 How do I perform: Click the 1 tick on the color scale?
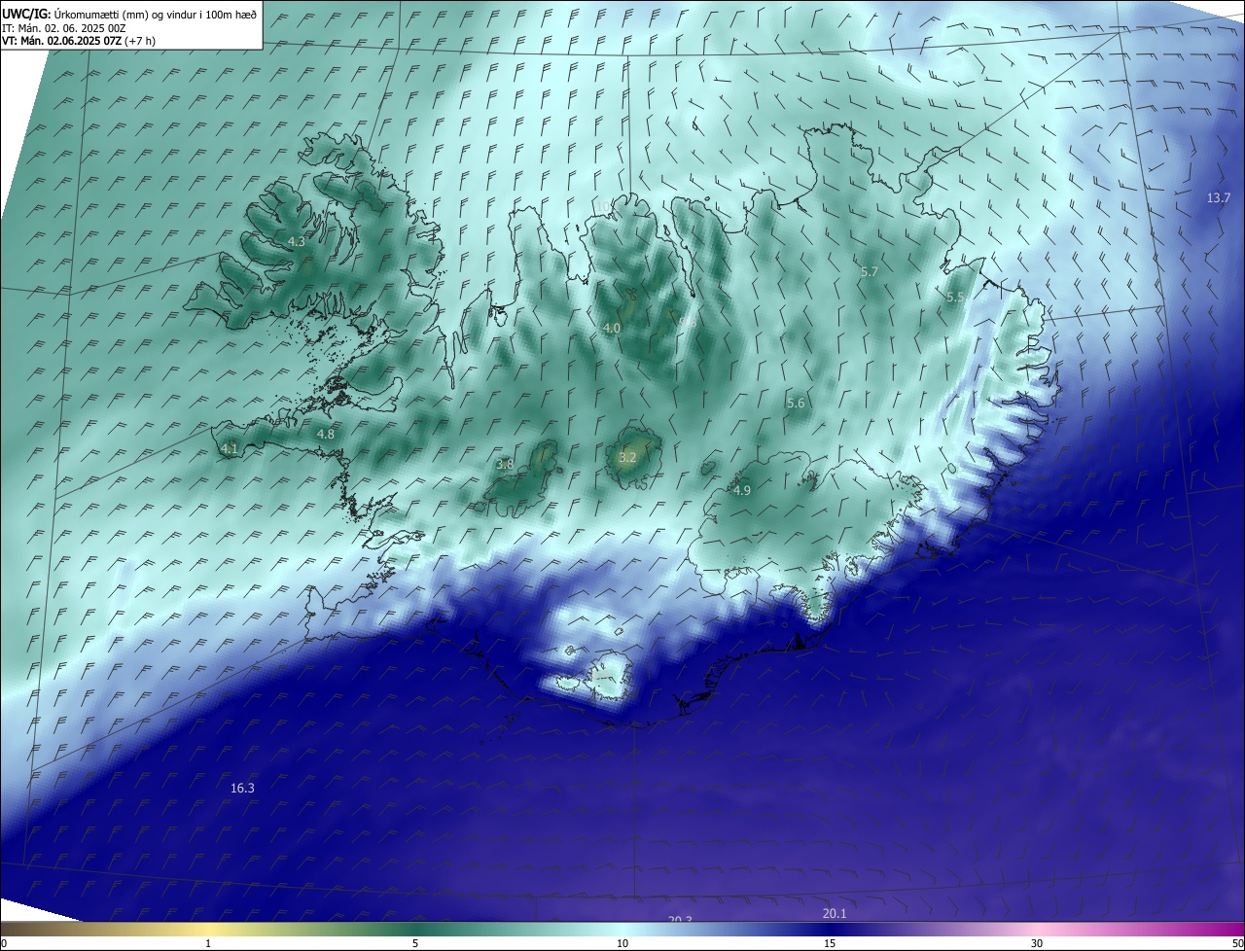pyautogui.click(x=208, y=943)
